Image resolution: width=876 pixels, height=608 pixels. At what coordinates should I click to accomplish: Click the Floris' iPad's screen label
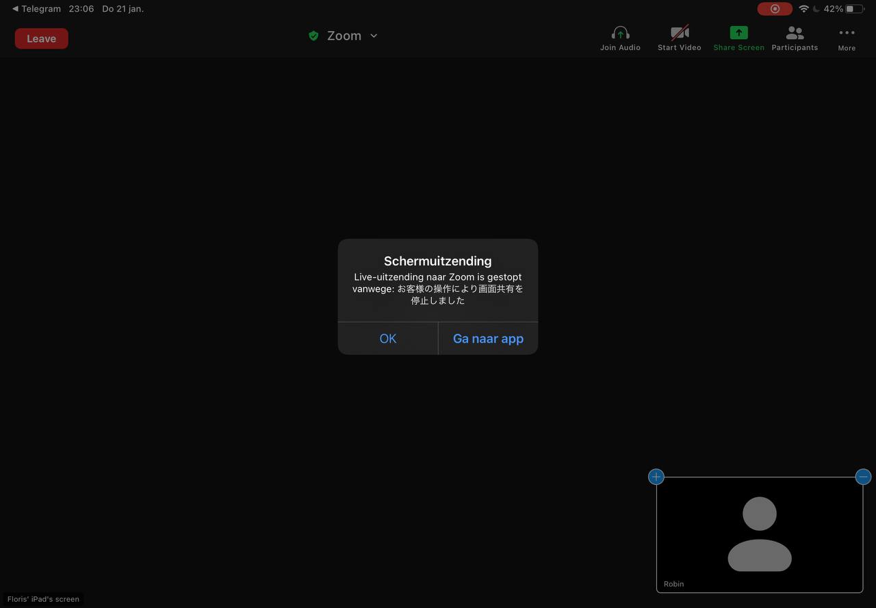[x=43, y=599]
